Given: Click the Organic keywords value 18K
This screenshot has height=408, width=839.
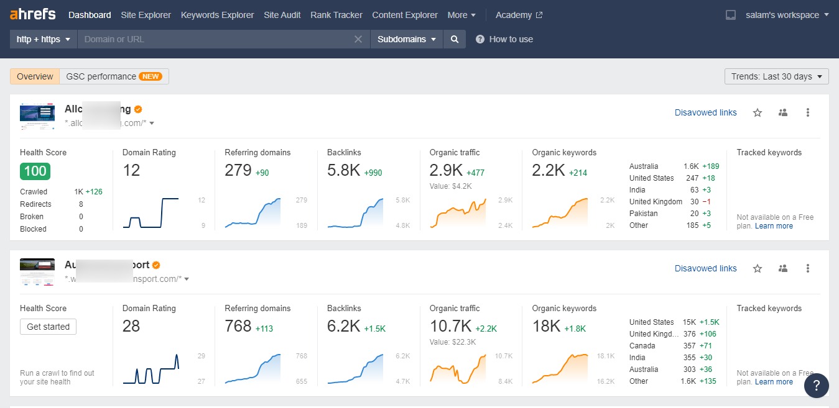Looking at the screenshot, I should click(x=547, y=326).
